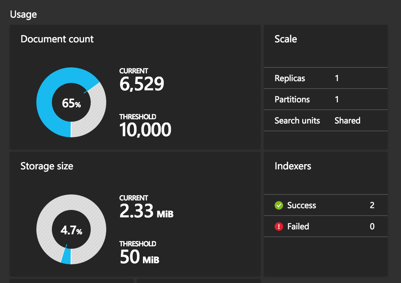Click THRESHOLD label under Document count
Screen dimensions: 401x283
pyautogui.click(x=138, y=116)
